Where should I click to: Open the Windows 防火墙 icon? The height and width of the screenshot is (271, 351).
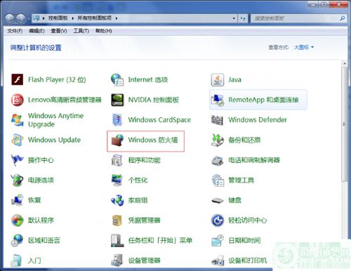[117, 140]
